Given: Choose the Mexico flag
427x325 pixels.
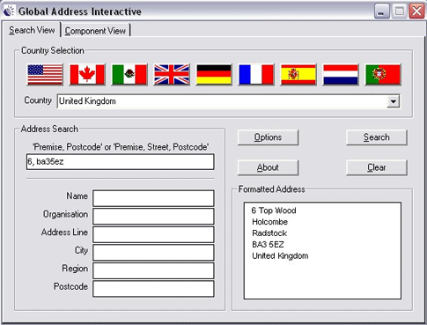Looking at the screenshot, I should (129, 75).
